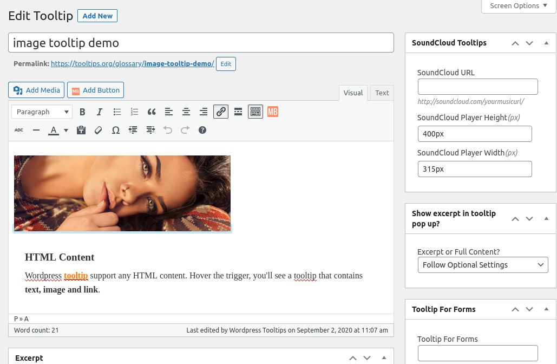Select the woman image in editor

coord(122,193)
